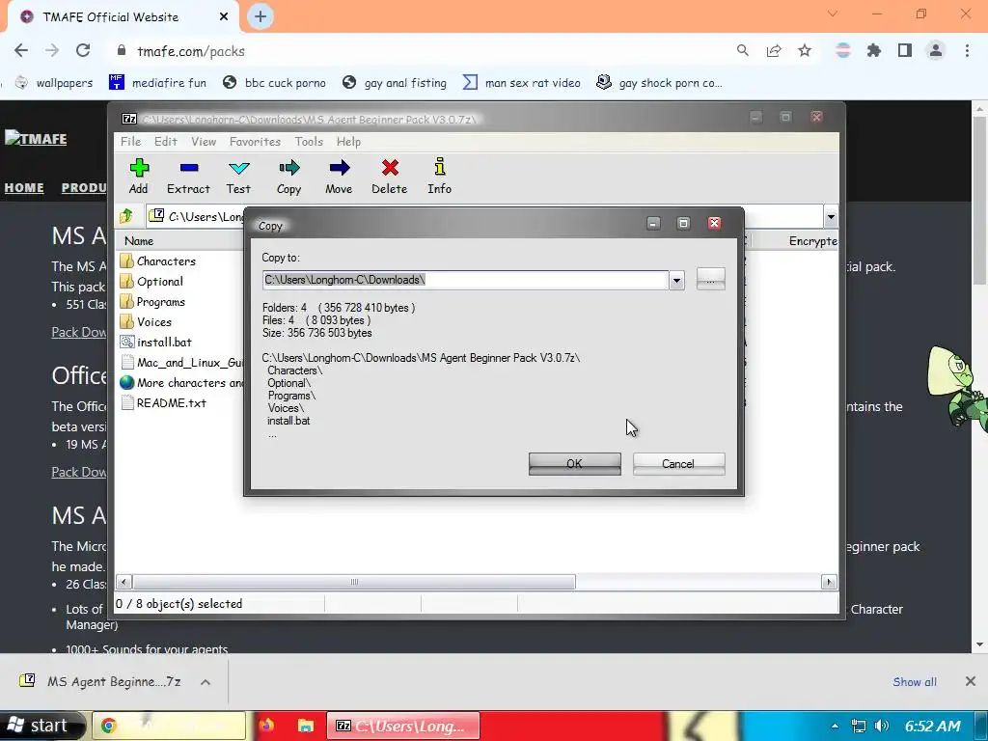Click the file list scroll right arrow
988x741 pixels.
(829, 582)
